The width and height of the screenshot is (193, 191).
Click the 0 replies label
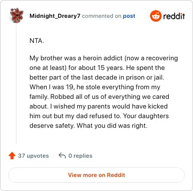click(x=80, y=156)
